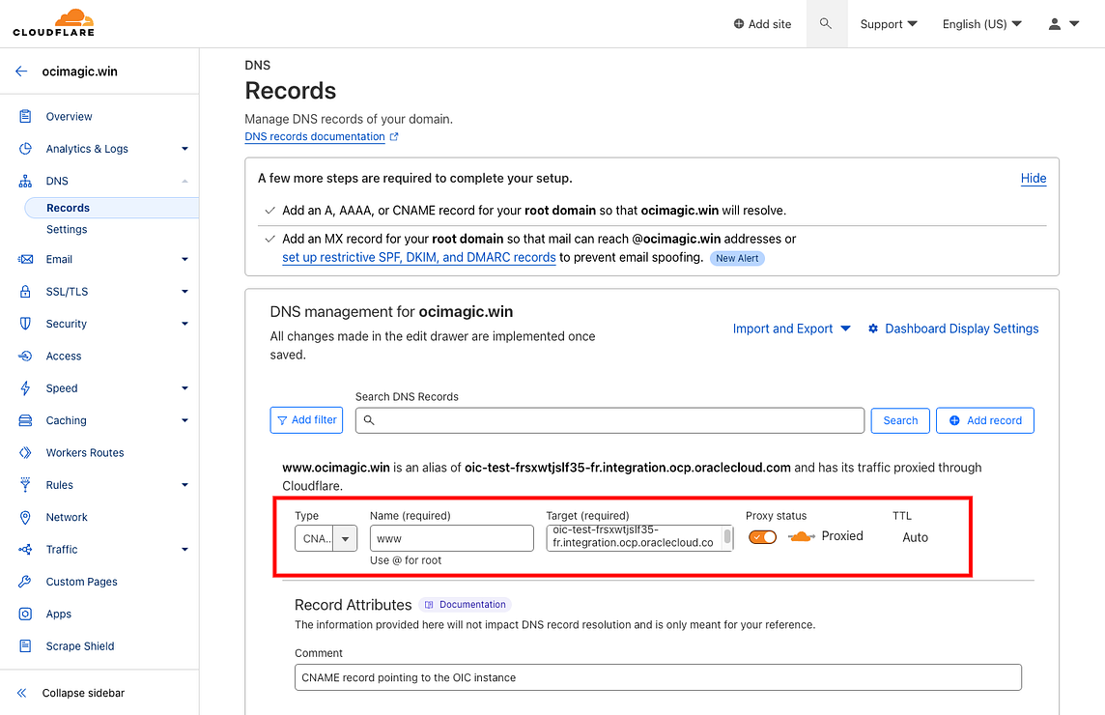Expand the Email submenu arrow
This screenshot has height=715, width=1105.
point(184,260)
